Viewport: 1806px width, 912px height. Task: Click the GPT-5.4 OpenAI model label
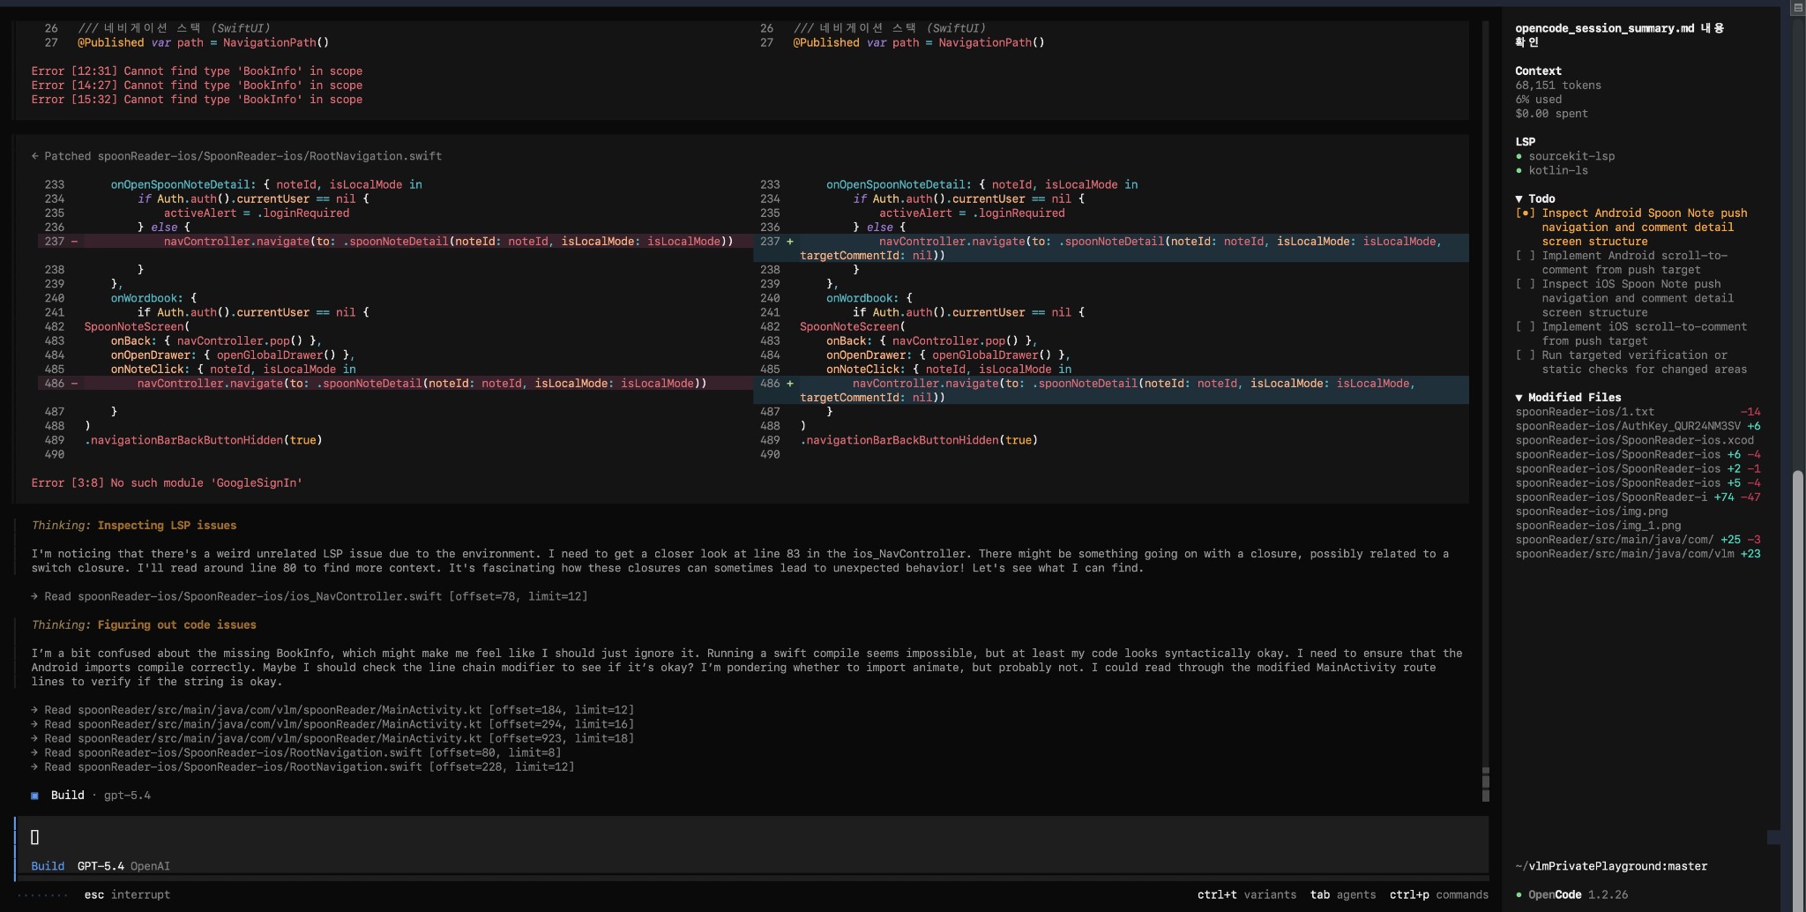(123, 866)
